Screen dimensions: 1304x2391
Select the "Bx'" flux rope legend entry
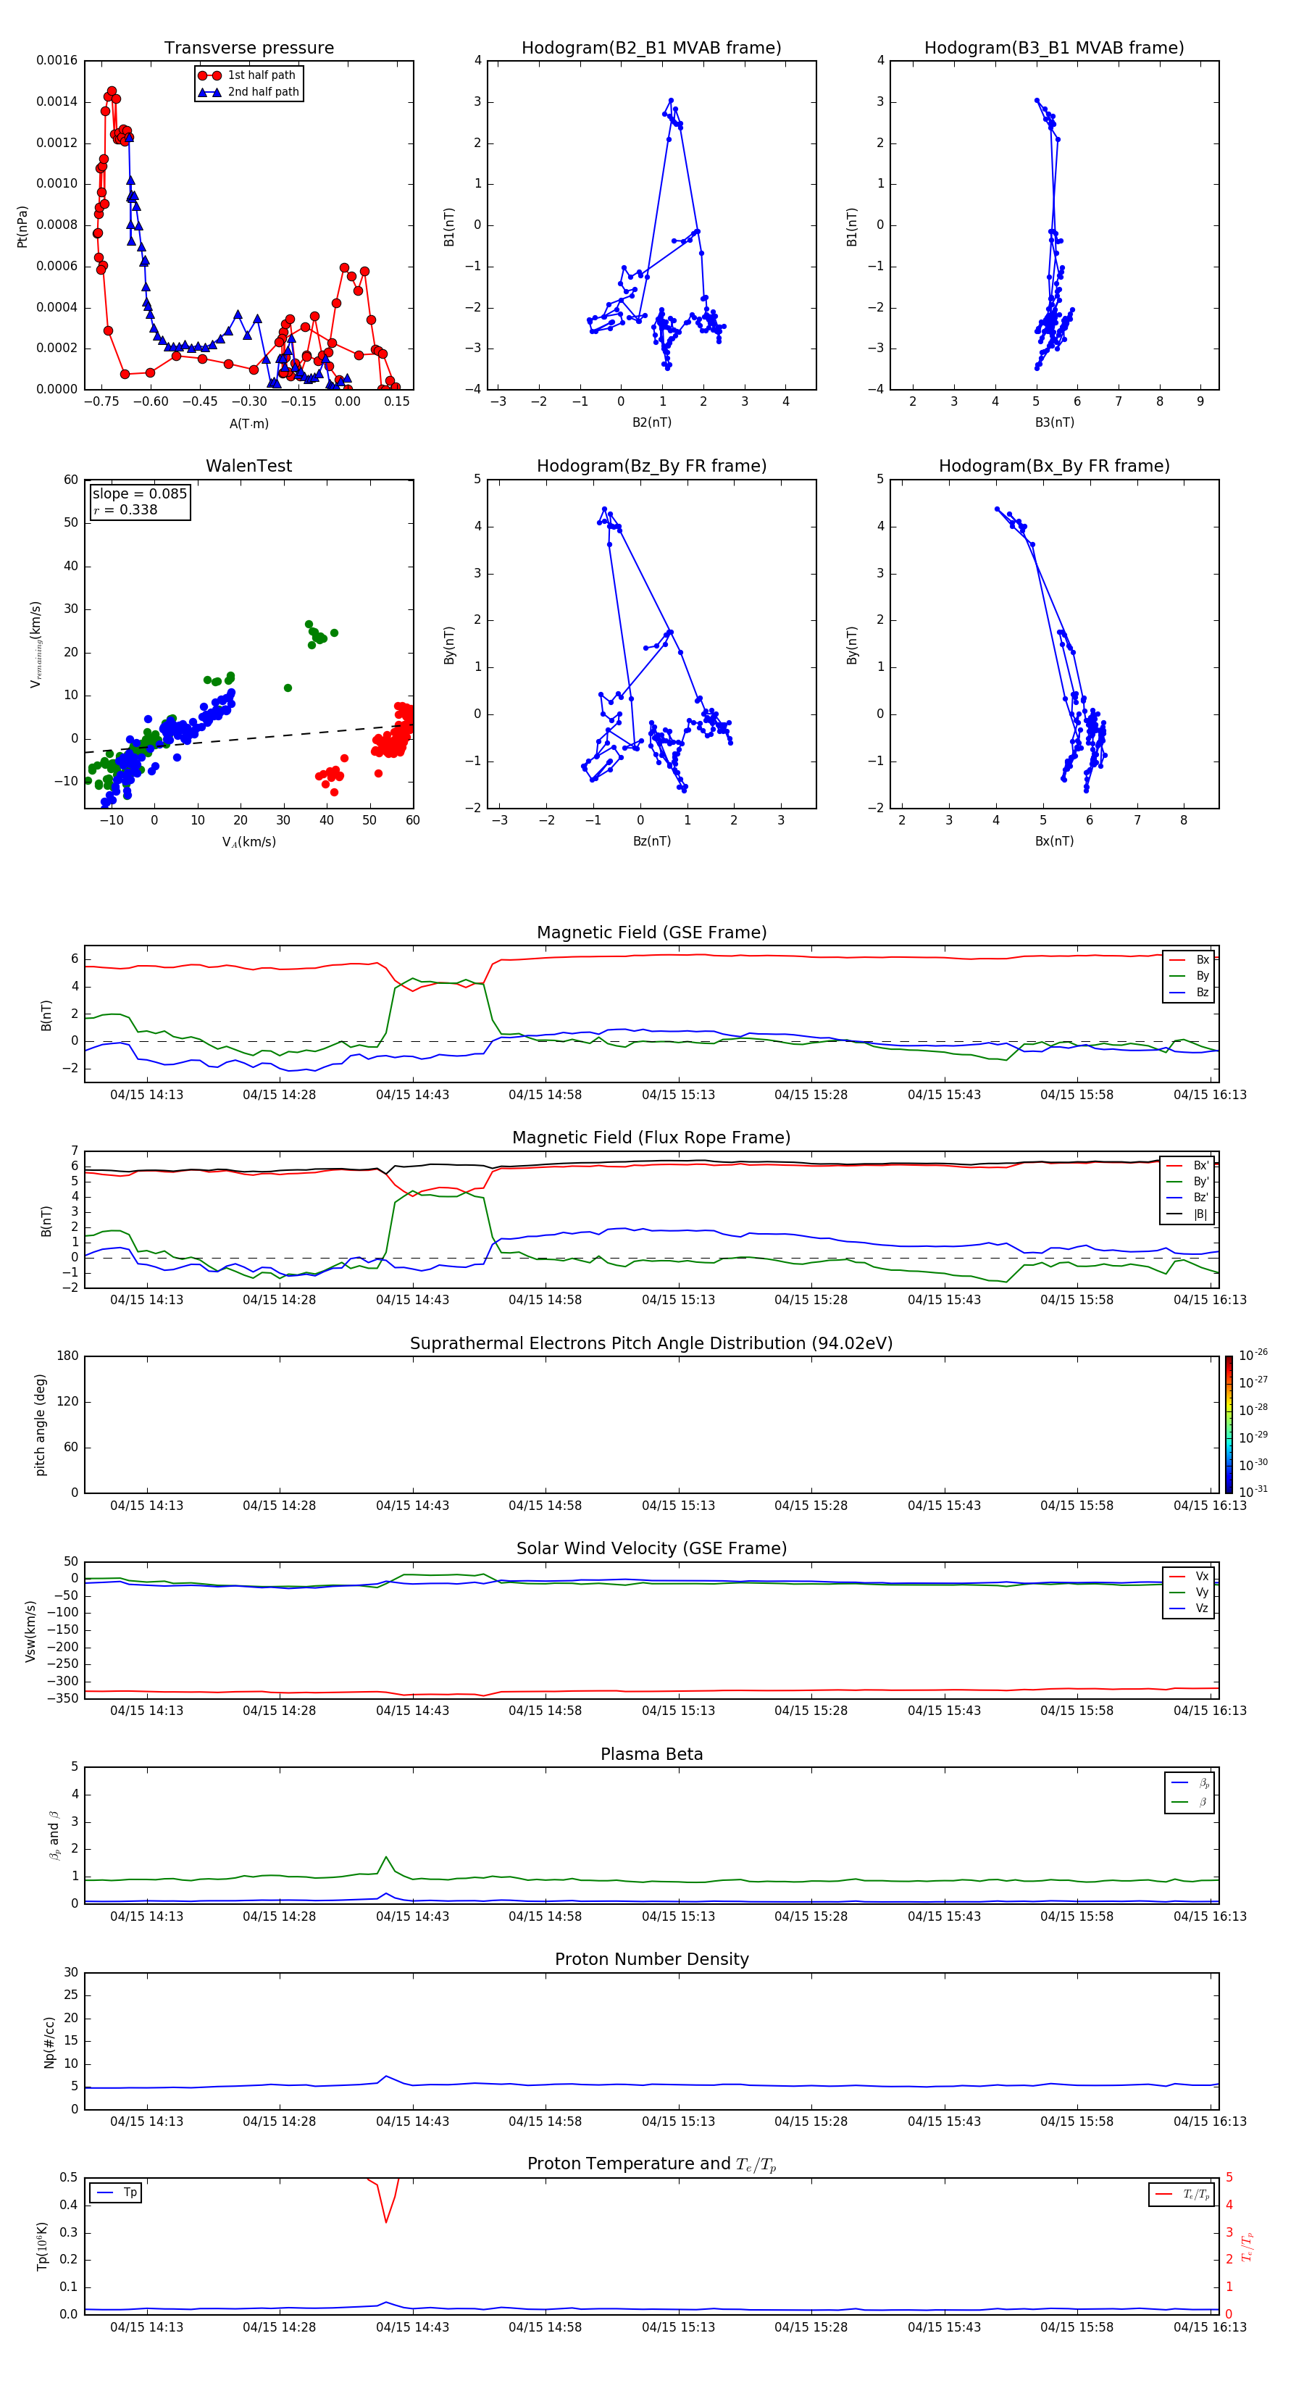click(1188, 1166)
